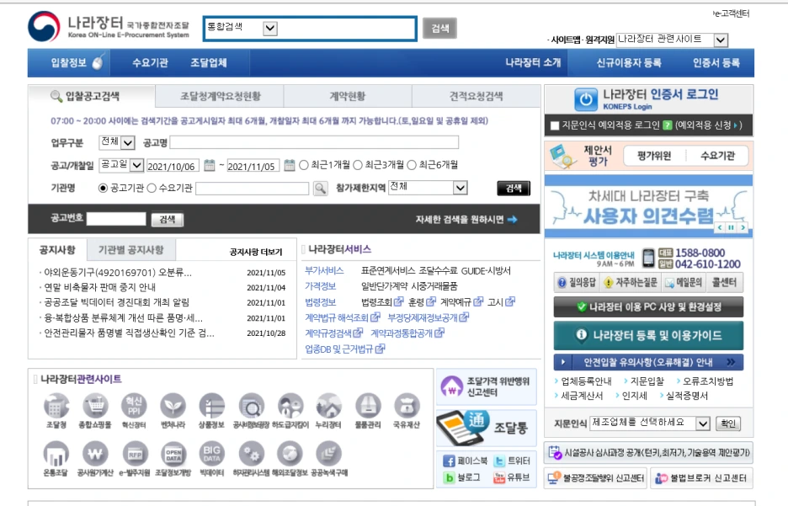
Task: Open 나라장터 등록 및 이용가이드 banner
Action: click(648, 335)
